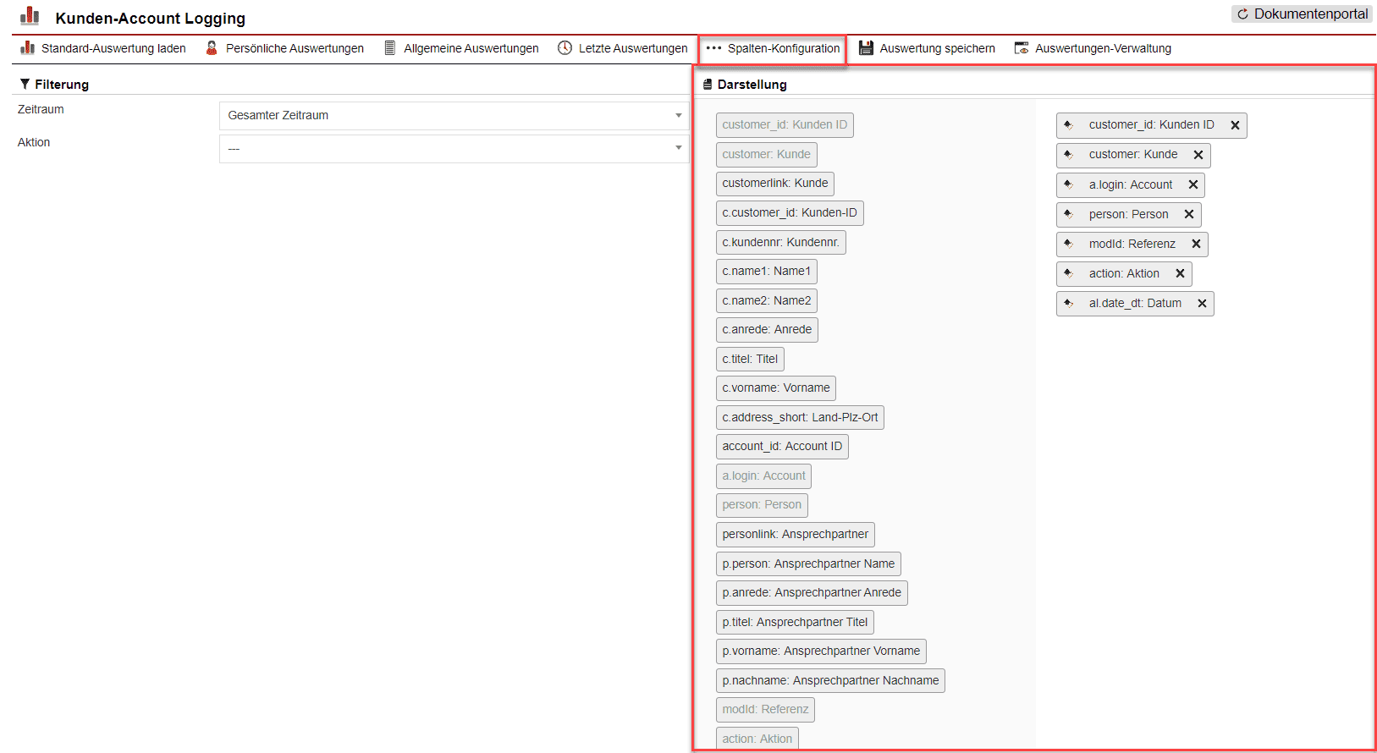
Task: Open the Spalten-Konfiguration tab
Action: click(773, 48)
